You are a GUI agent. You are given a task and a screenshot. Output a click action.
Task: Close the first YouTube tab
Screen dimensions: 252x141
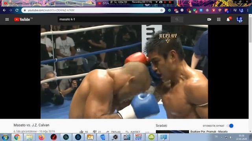(46, 3)
